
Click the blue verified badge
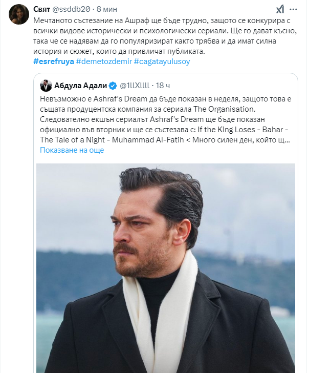click(113, 85)
